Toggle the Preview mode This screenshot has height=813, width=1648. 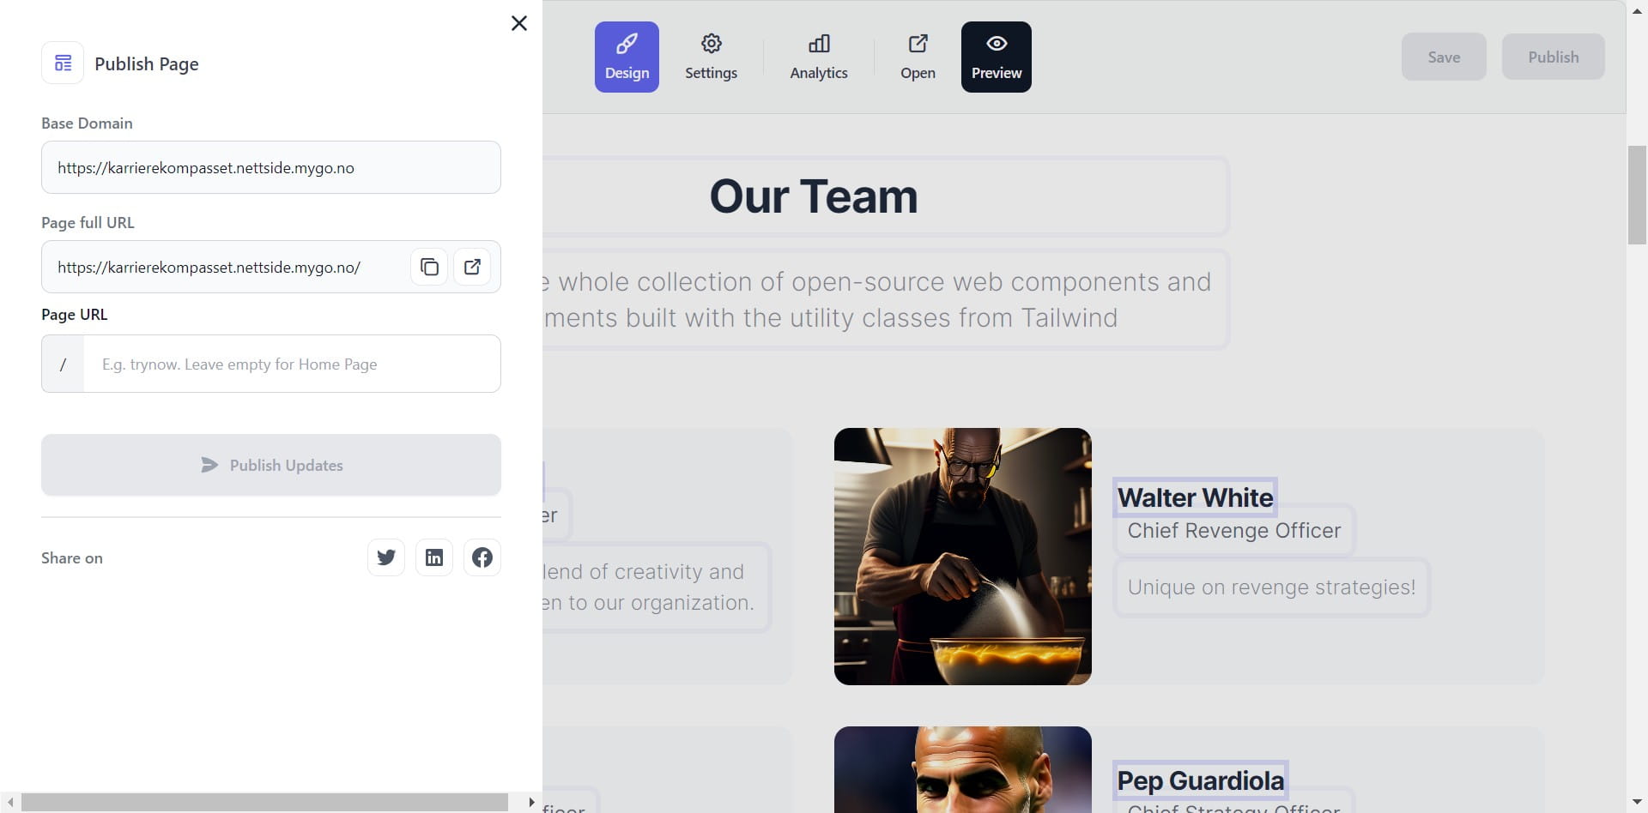coord(997,57)
